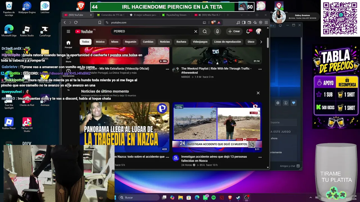The image size is (360, 202).
Task: Open Brave VPN shield icon
Action: click(261, 22)
